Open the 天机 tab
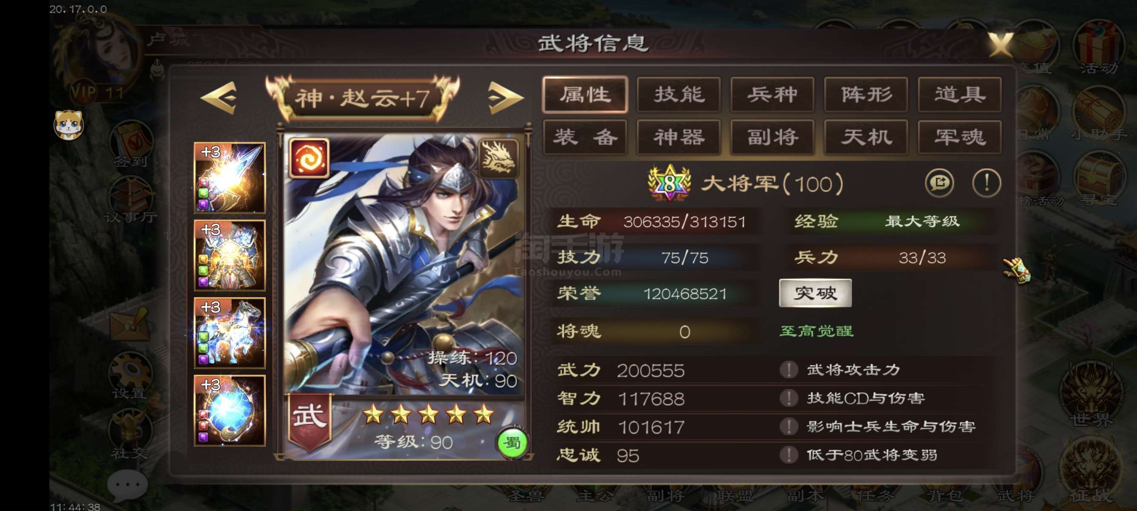Screen dimensions: 1137x511 click(866, 137)
